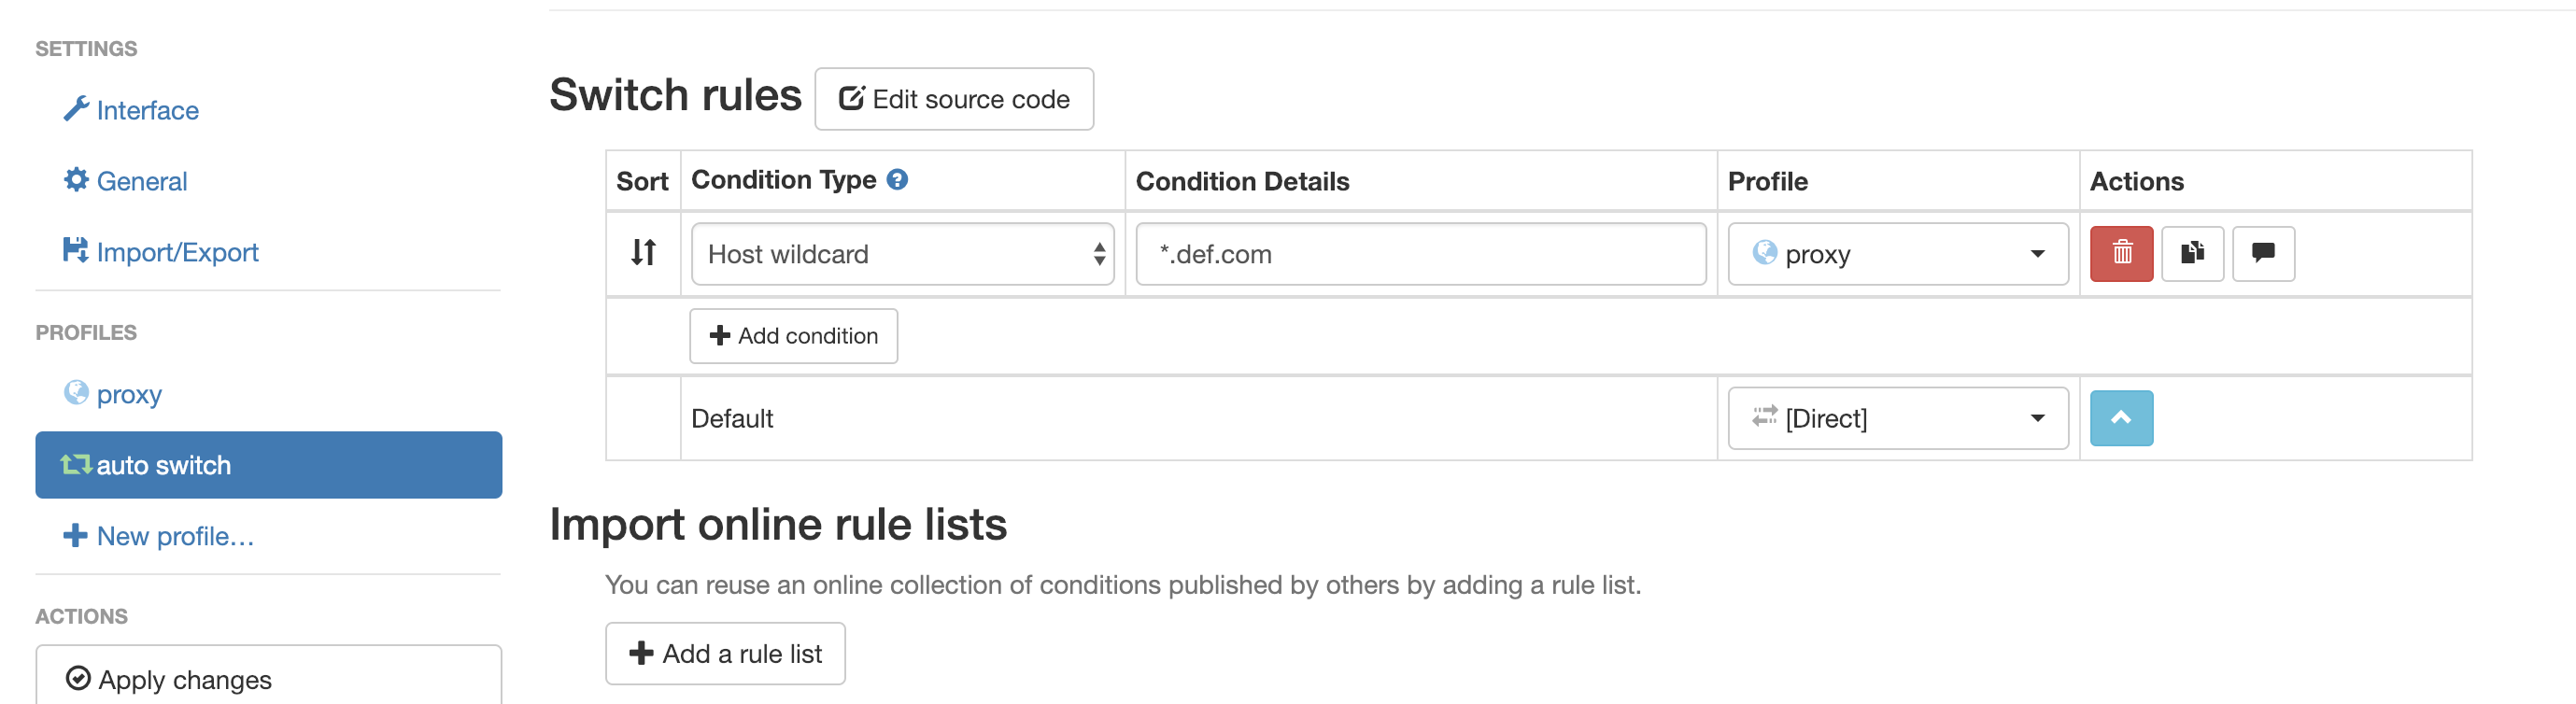Viewport: 2576px width, 704px height.
Task: Select the auto switch profile
Action: pos(268,465)
